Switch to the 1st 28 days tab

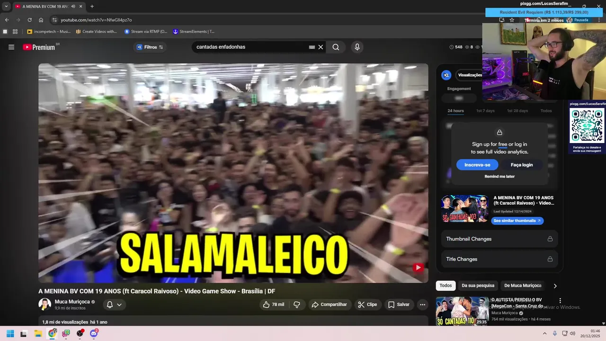pyautogui.click(x=517, y=111)
